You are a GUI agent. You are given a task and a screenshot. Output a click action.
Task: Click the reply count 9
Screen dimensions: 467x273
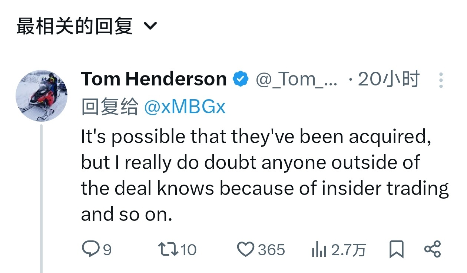107,250
